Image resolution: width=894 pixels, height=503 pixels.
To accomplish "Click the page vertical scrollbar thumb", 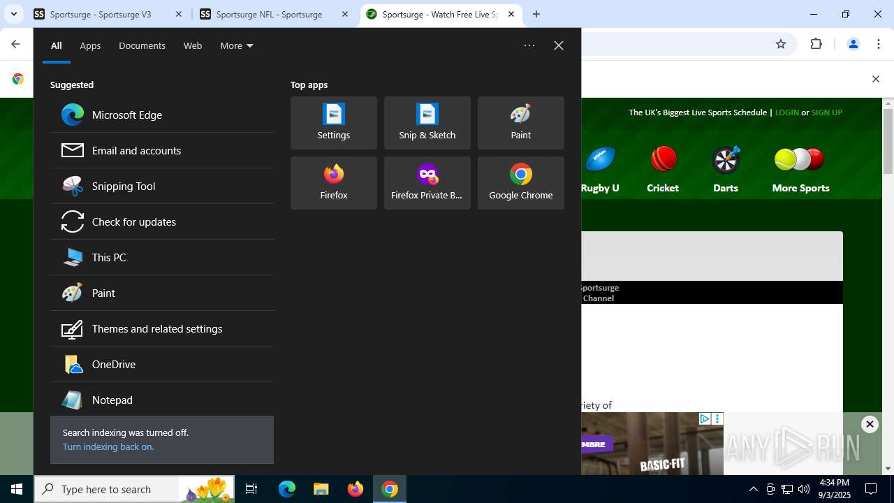I will point(888,141).
